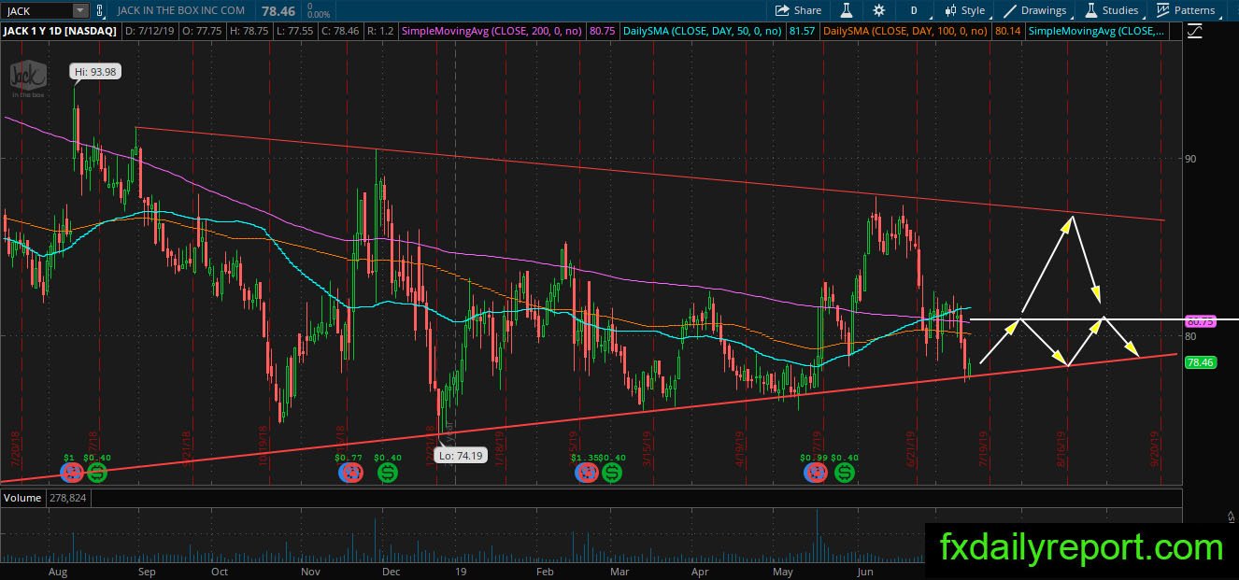This screenshot has height=580, width=1239.
Task: Click the Volume panel label
Action: tap(22, 498)
